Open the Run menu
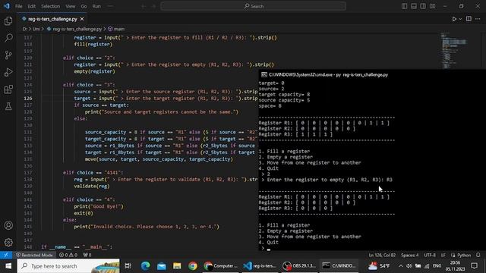The height and width of the screenshot is (273, 486). 96,6
